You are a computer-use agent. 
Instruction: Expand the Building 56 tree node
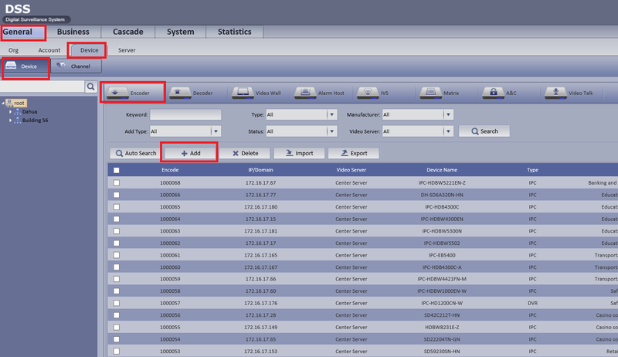pos(10,121)
